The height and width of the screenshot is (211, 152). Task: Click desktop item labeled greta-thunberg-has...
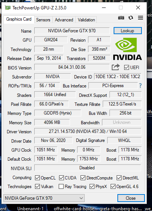[121, 209]
